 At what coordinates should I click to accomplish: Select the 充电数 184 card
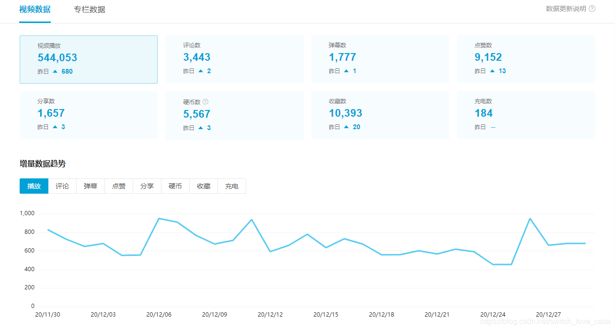point(526,115)
